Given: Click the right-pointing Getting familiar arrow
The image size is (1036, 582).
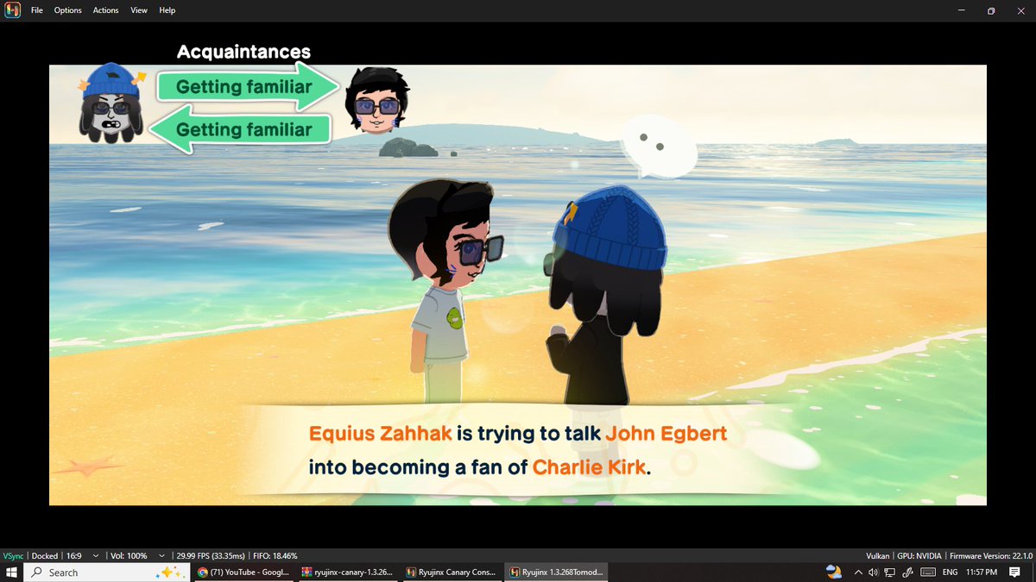Looking at the screenshot, I should tap(250, 86).
